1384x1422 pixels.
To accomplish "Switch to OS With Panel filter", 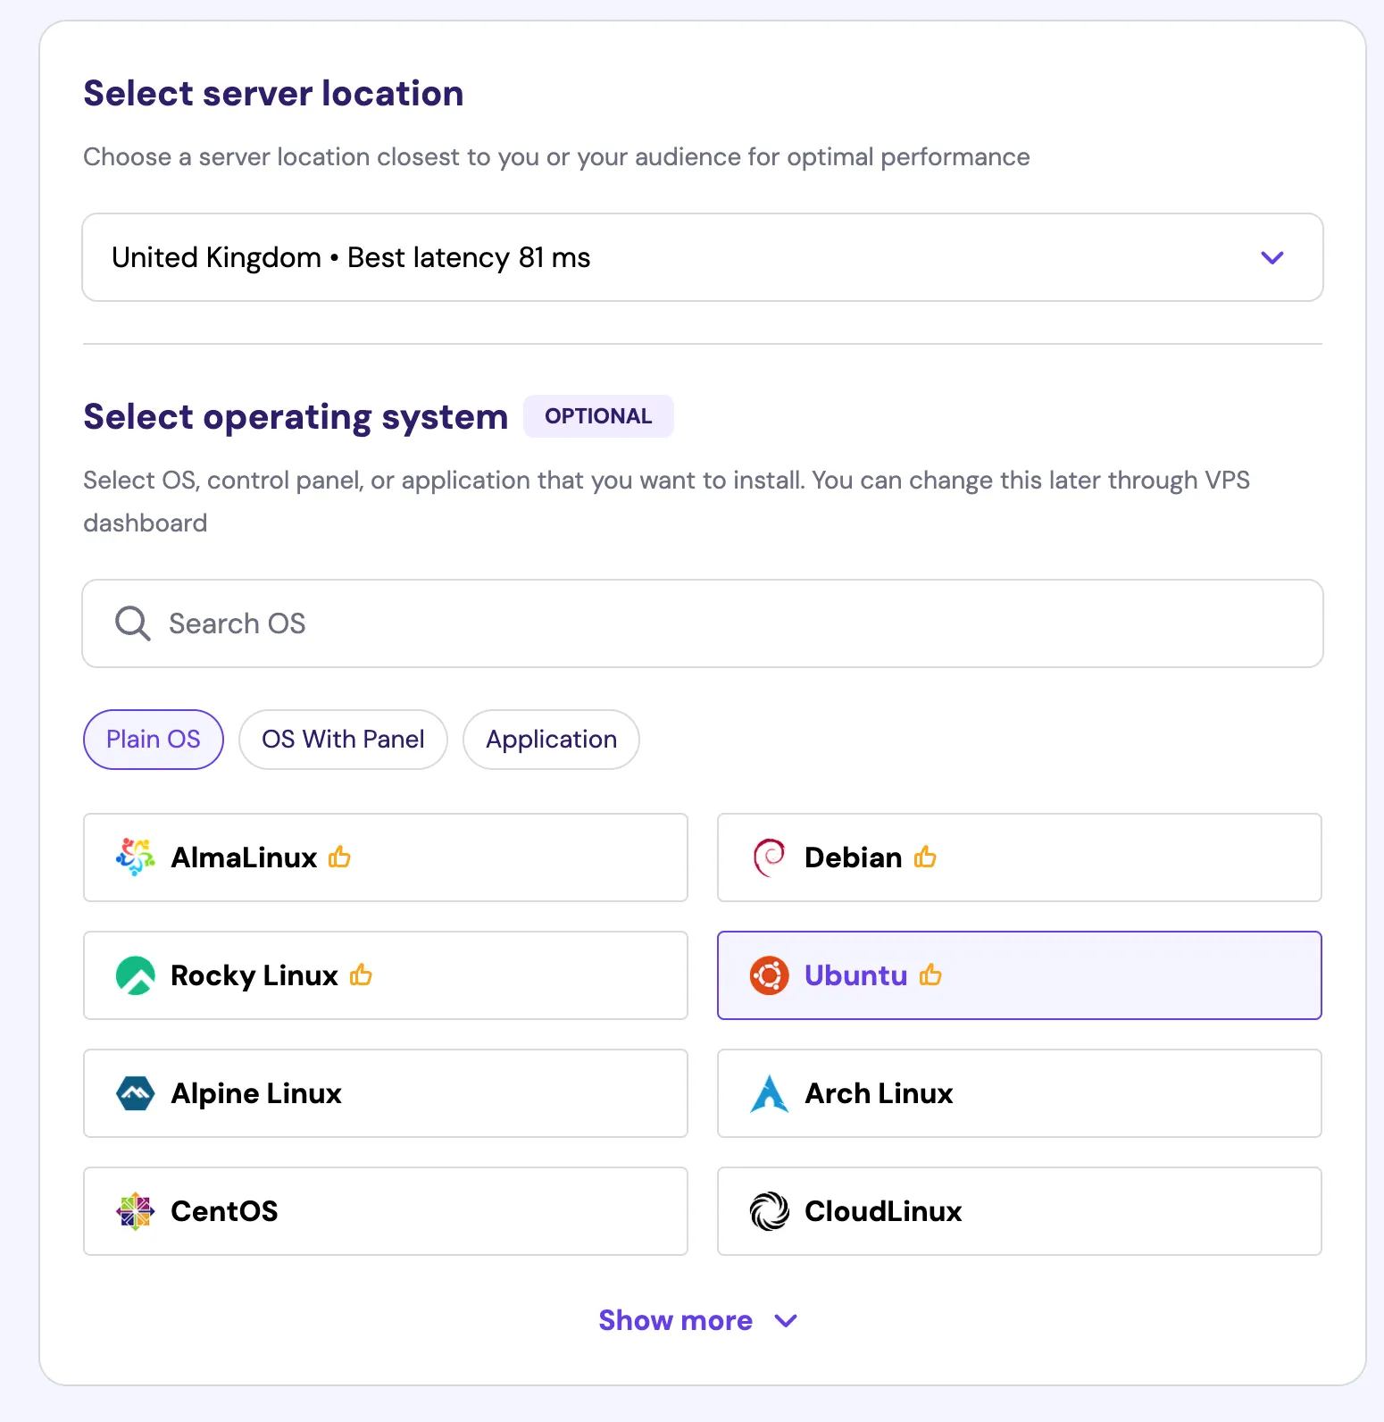I will (x=343, y=740).
